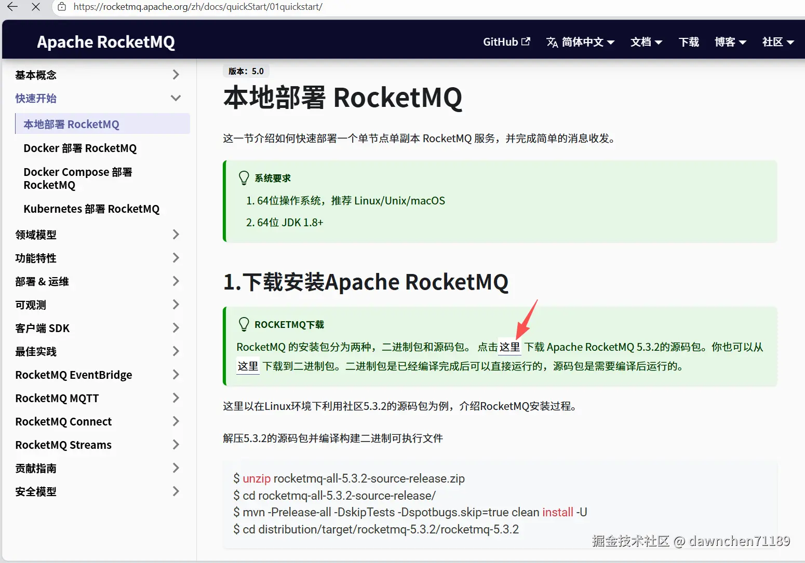Click the browser address bar URL
This screenshot has width=805, height=563.
pos(198,7)
